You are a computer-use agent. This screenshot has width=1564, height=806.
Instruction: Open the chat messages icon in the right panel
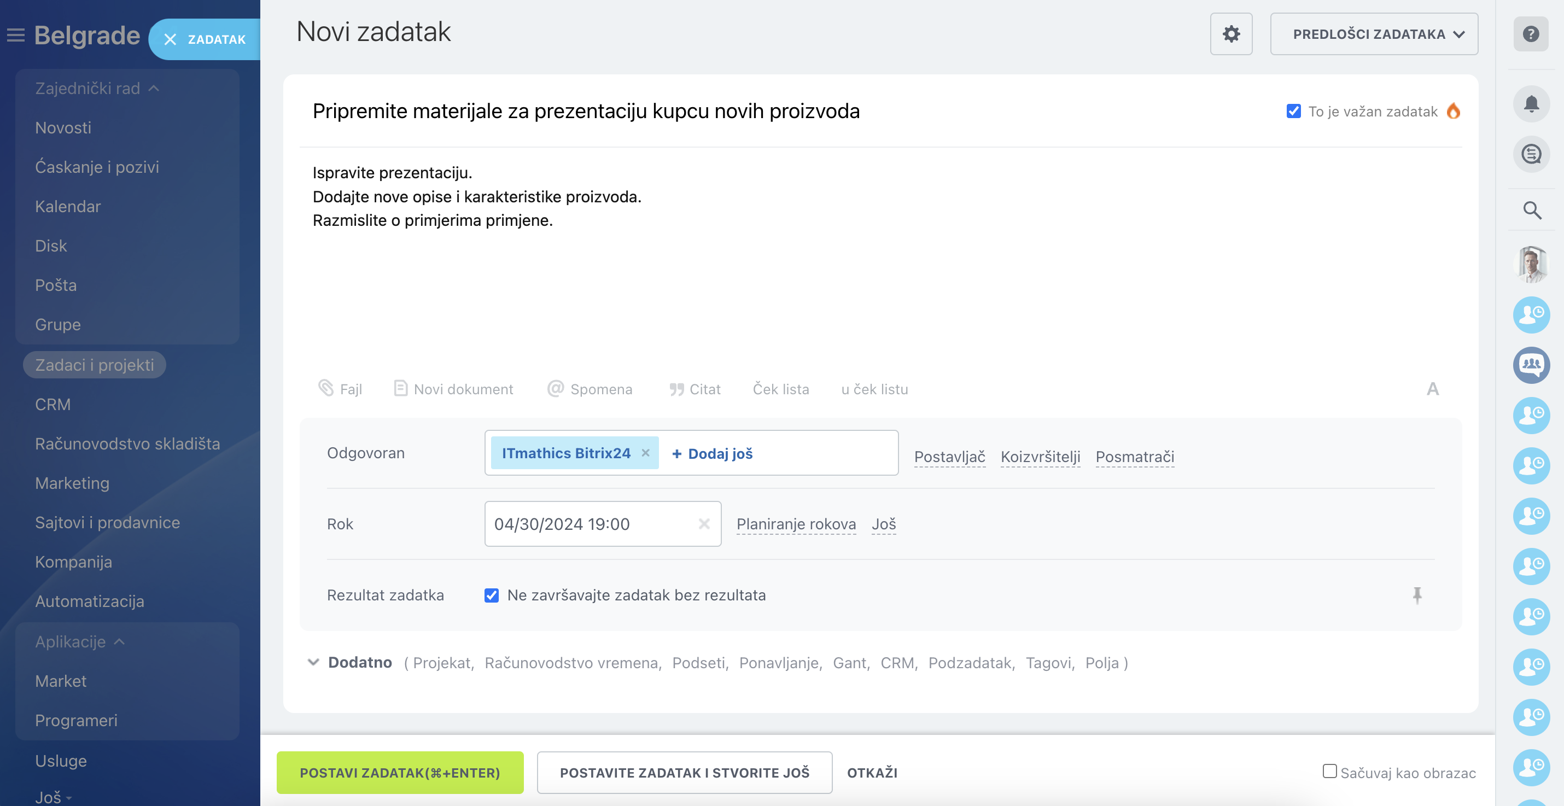[1531, 154]
